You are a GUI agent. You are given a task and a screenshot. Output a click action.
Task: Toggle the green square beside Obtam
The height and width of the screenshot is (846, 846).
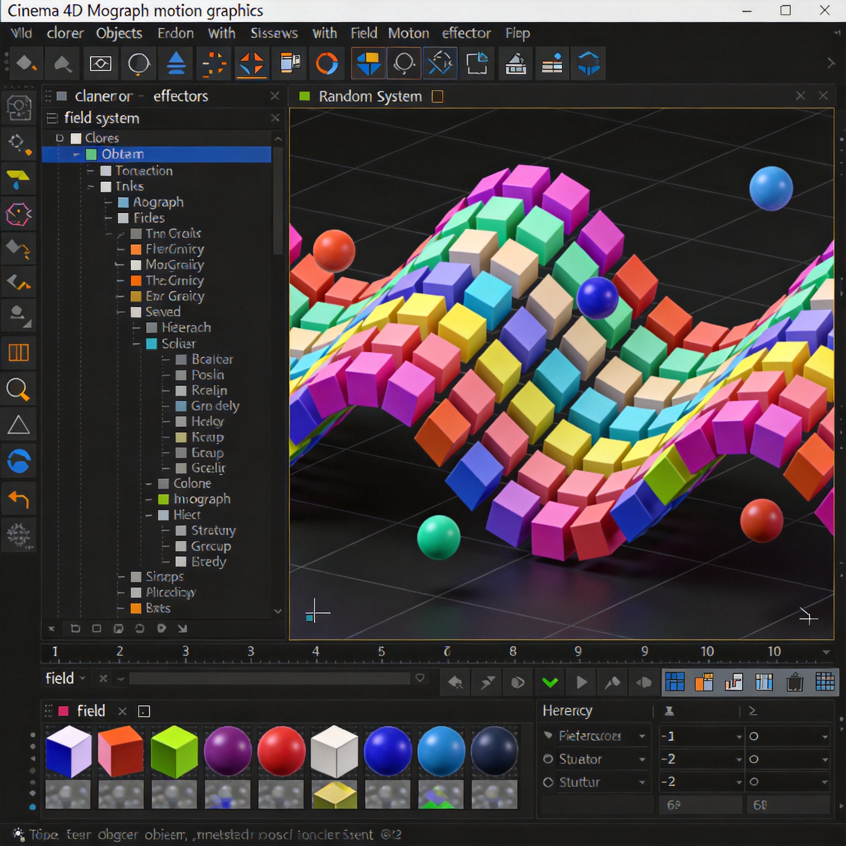pos(91,154)
